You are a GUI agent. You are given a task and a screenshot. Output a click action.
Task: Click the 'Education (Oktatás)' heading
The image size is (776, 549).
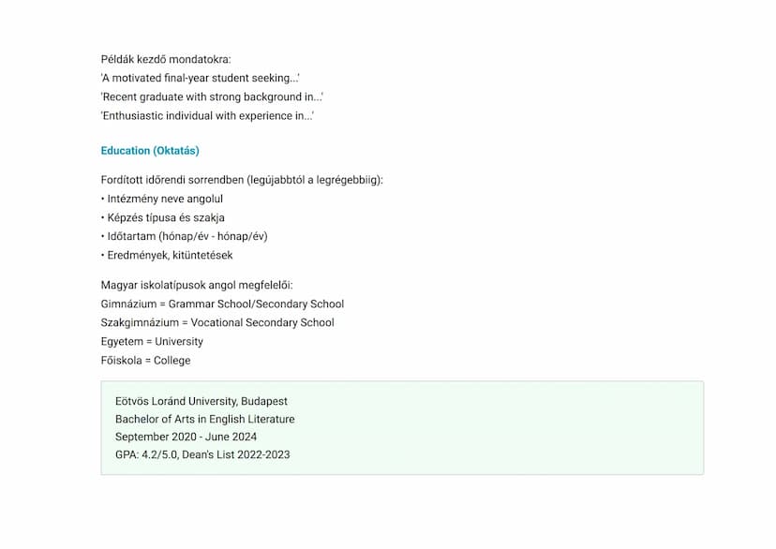[x=150, y=151]
